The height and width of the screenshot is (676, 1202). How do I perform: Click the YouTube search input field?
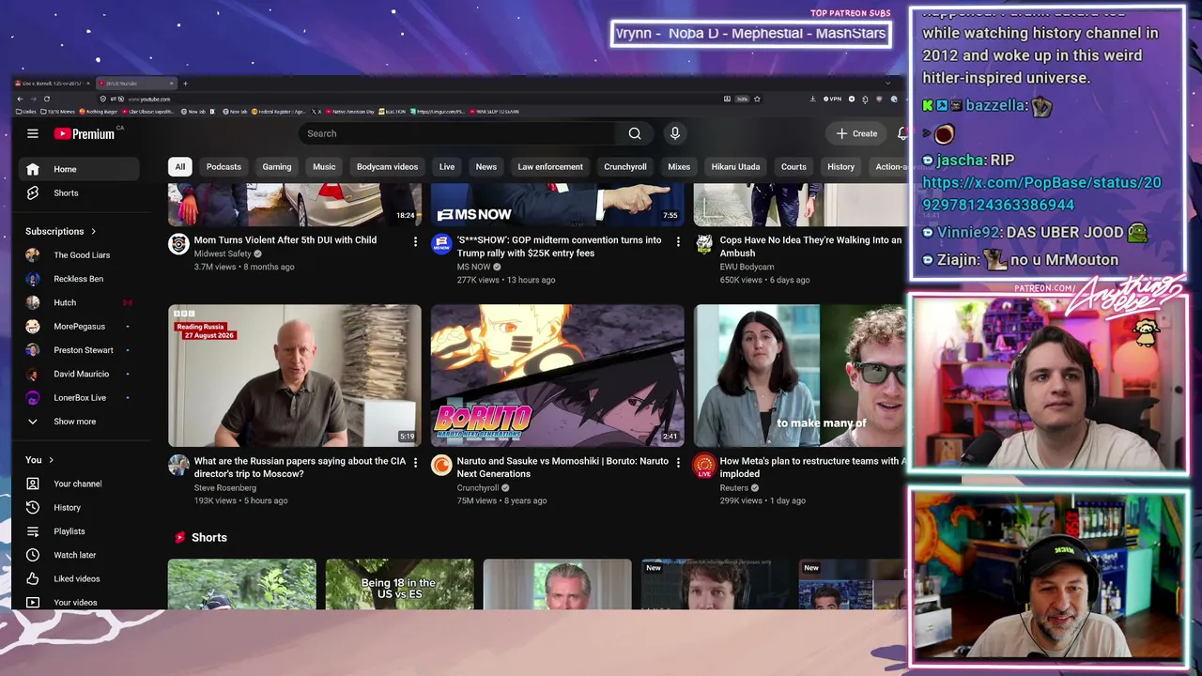tap(457, 133)
